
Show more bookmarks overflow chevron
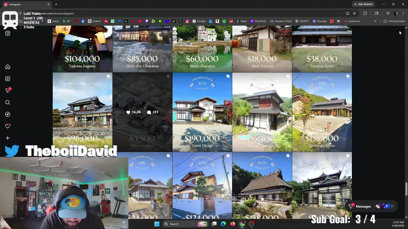(375, 21)
